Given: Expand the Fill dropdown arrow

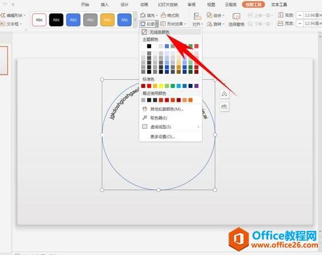Looking at the screenshot, I should 157,16.
